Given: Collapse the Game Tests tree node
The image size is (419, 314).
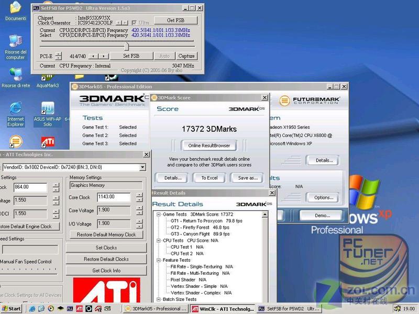Looking at the screenshot, I should pos(159,215).
